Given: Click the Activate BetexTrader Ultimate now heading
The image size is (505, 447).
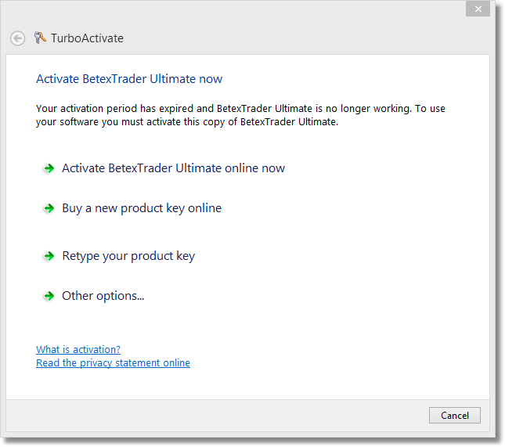Looking at the screenshot, I should [129, 79].
